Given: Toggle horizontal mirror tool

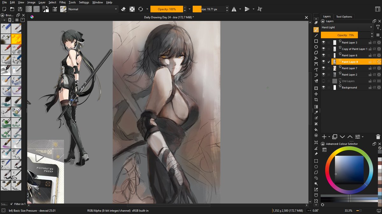Looking at the screenshot, I should [234, 9].
